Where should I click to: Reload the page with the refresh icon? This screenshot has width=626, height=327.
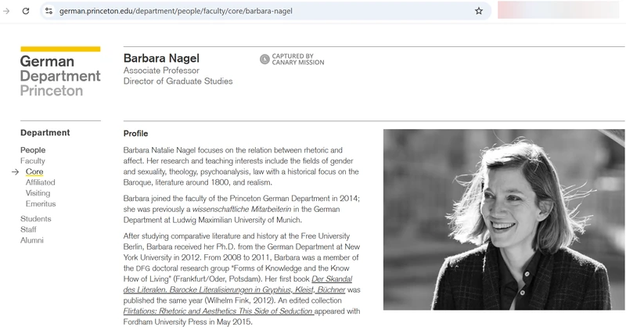click(26, 11)
